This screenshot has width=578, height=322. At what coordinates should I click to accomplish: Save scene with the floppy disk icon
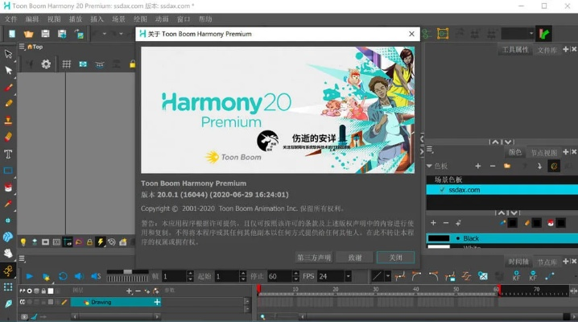click(45, 34)
